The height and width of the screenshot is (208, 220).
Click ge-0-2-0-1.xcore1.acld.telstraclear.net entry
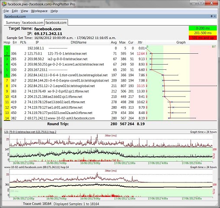(76, 64)
